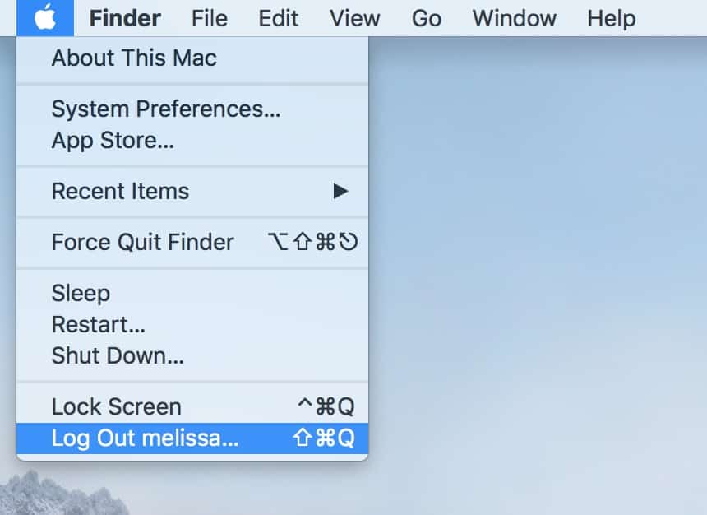Open the Finder menu in menu bar
Viewport: 707px width, 515px height.
click(x=125, y=18)
